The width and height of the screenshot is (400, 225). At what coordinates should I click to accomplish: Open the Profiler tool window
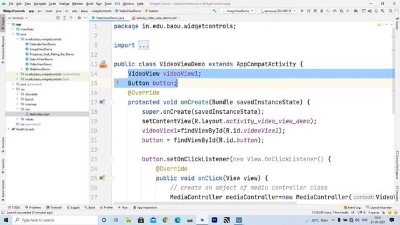(x=106, y=207)
